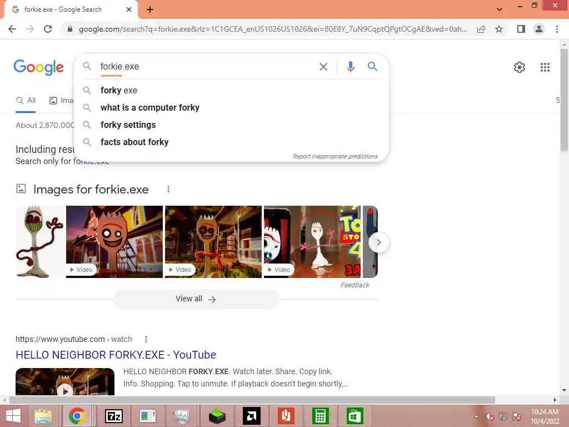569x427 pixels.
Task: Start voice search with microphone
Action: [350, 67]
